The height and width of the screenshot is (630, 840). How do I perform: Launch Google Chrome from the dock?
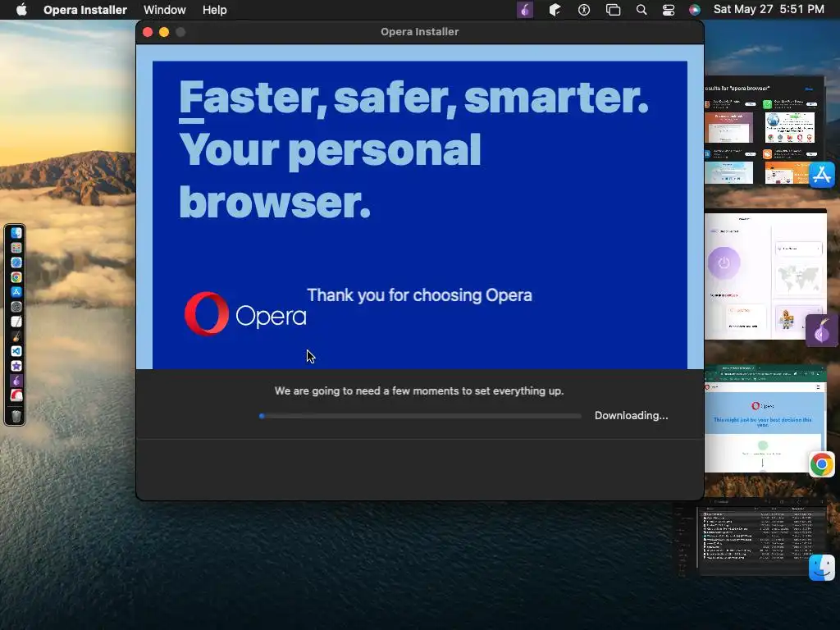(x=16, y=277)
